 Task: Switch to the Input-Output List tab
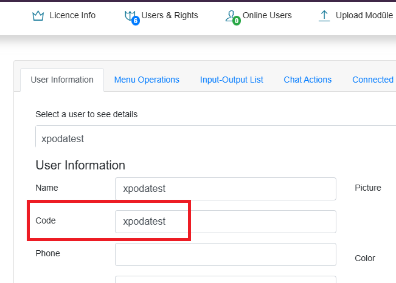coord(232,80)
